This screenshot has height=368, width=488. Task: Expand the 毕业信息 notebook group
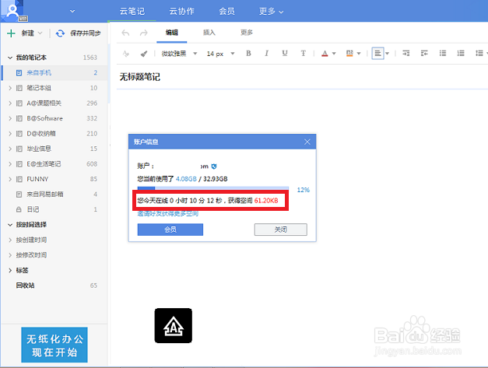point(10,149)
